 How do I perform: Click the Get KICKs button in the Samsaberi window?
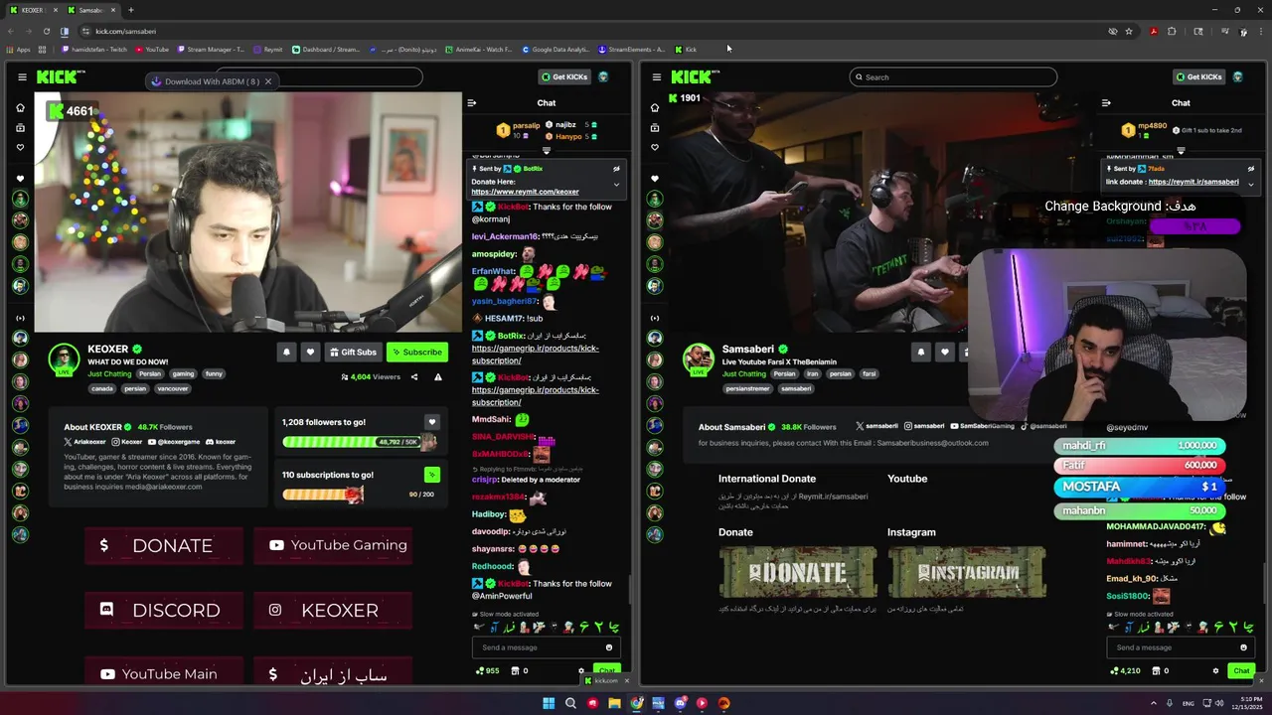click(1198, 76)
